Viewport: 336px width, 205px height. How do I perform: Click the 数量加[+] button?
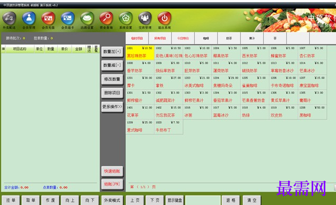pos(113,52)
